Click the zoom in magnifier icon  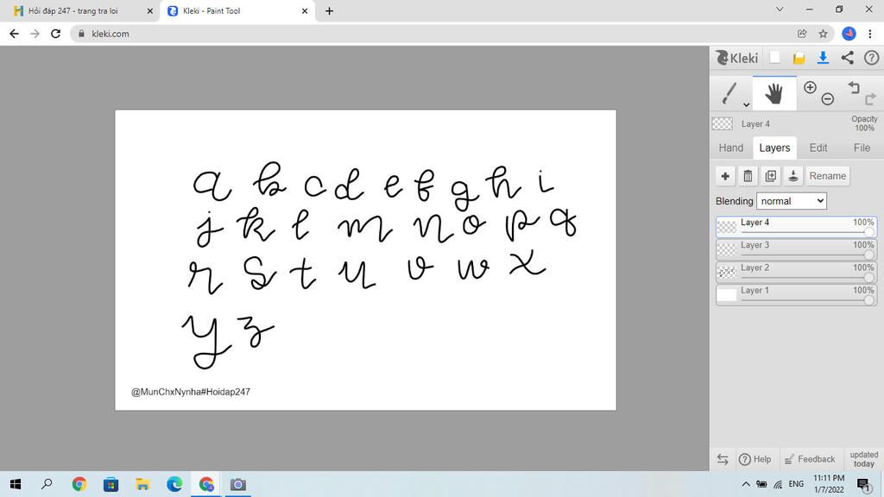[x=810, y=87]
